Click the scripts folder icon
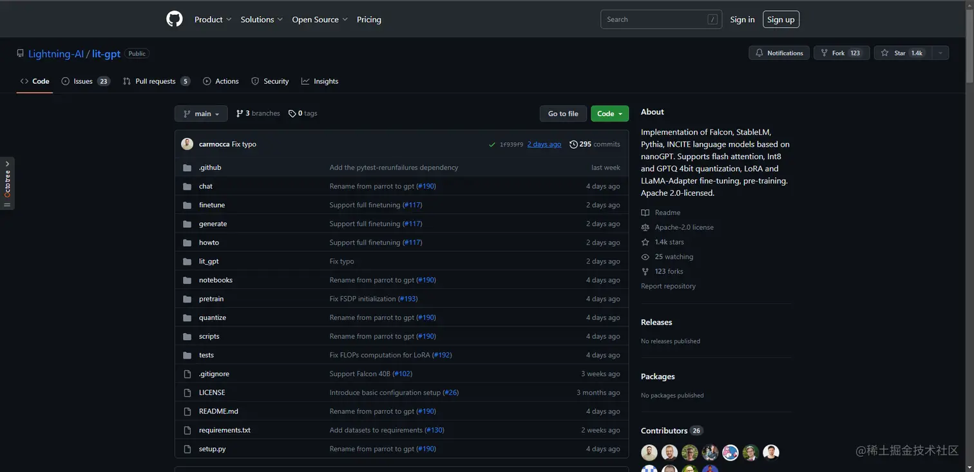974x472 pixels. pos(187,336)
